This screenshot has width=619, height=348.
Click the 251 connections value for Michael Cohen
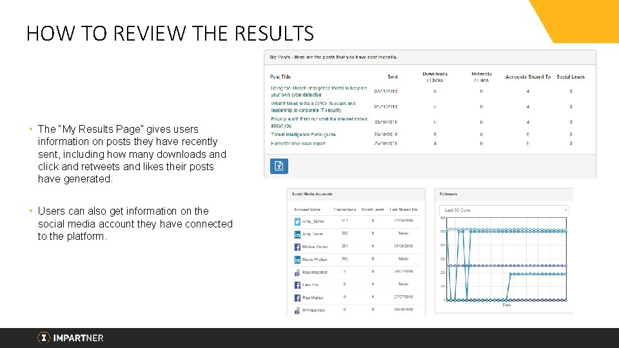(344, 246)
